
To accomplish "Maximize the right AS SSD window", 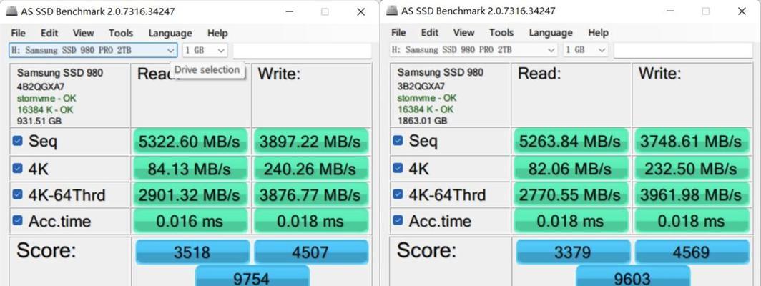I will pyautogui.click(x=705, y=11).
